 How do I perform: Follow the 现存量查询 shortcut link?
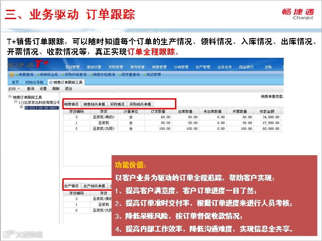130,75
